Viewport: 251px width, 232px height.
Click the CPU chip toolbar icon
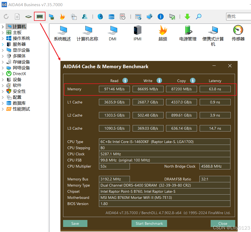click(x=28, y=17)
